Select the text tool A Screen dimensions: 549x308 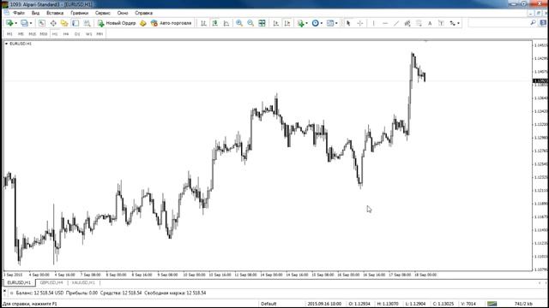[x=430, y=23]
